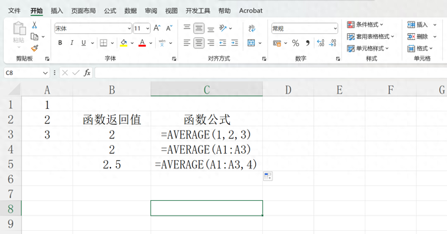
Task: Click the 格式 format cells button
Action: click(420, 48)
